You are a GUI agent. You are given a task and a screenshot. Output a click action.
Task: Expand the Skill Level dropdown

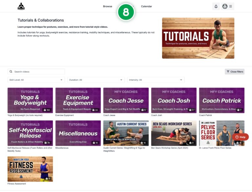click(x=36, y=80)
